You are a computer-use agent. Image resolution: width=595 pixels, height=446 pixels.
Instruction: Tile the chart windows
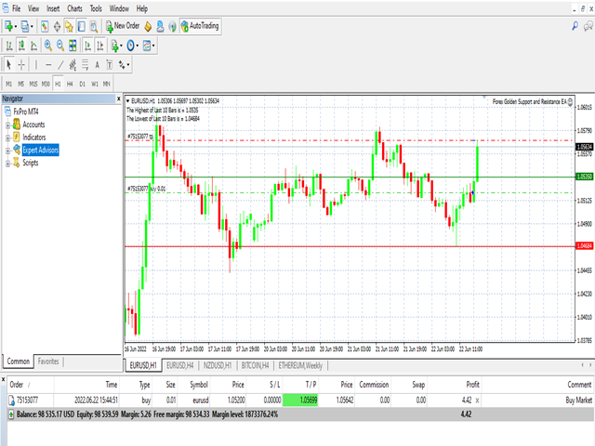pos(73,46)
